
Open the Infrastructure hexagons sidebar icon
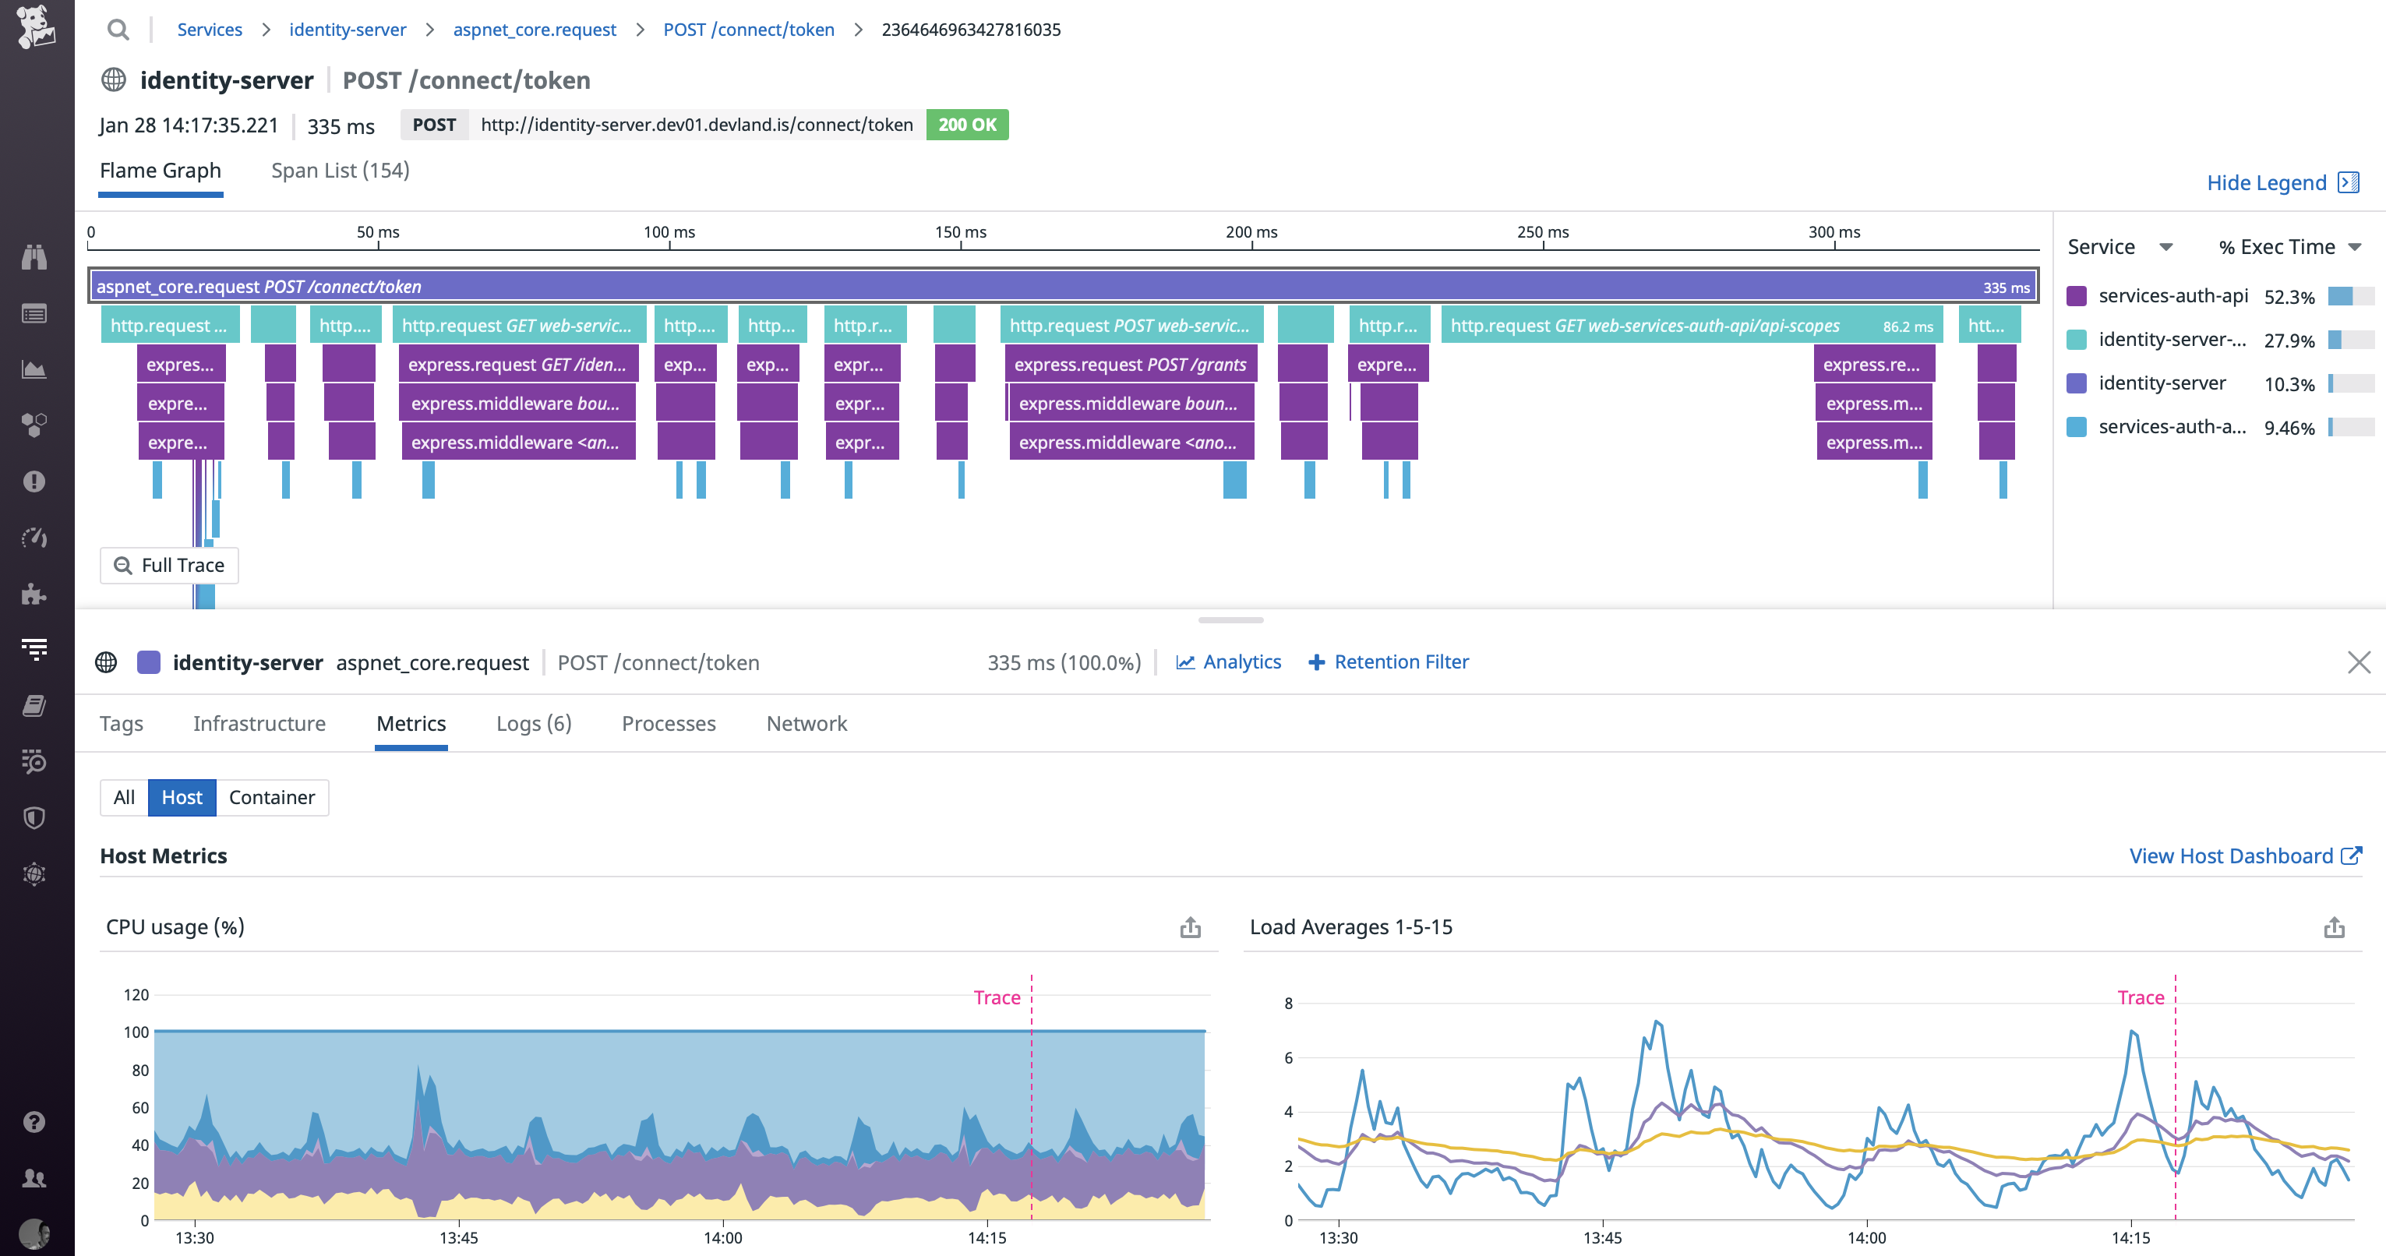(34, 425)
